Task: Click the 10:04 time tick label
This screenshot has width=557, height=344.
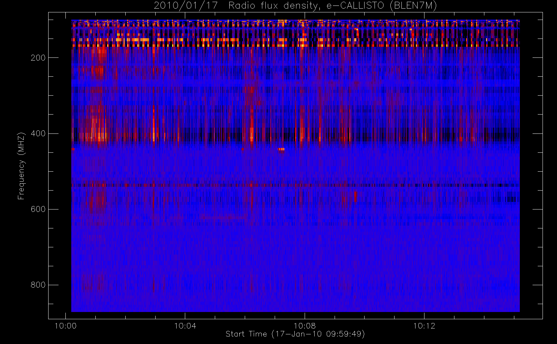Action: (x=185, y=326)
